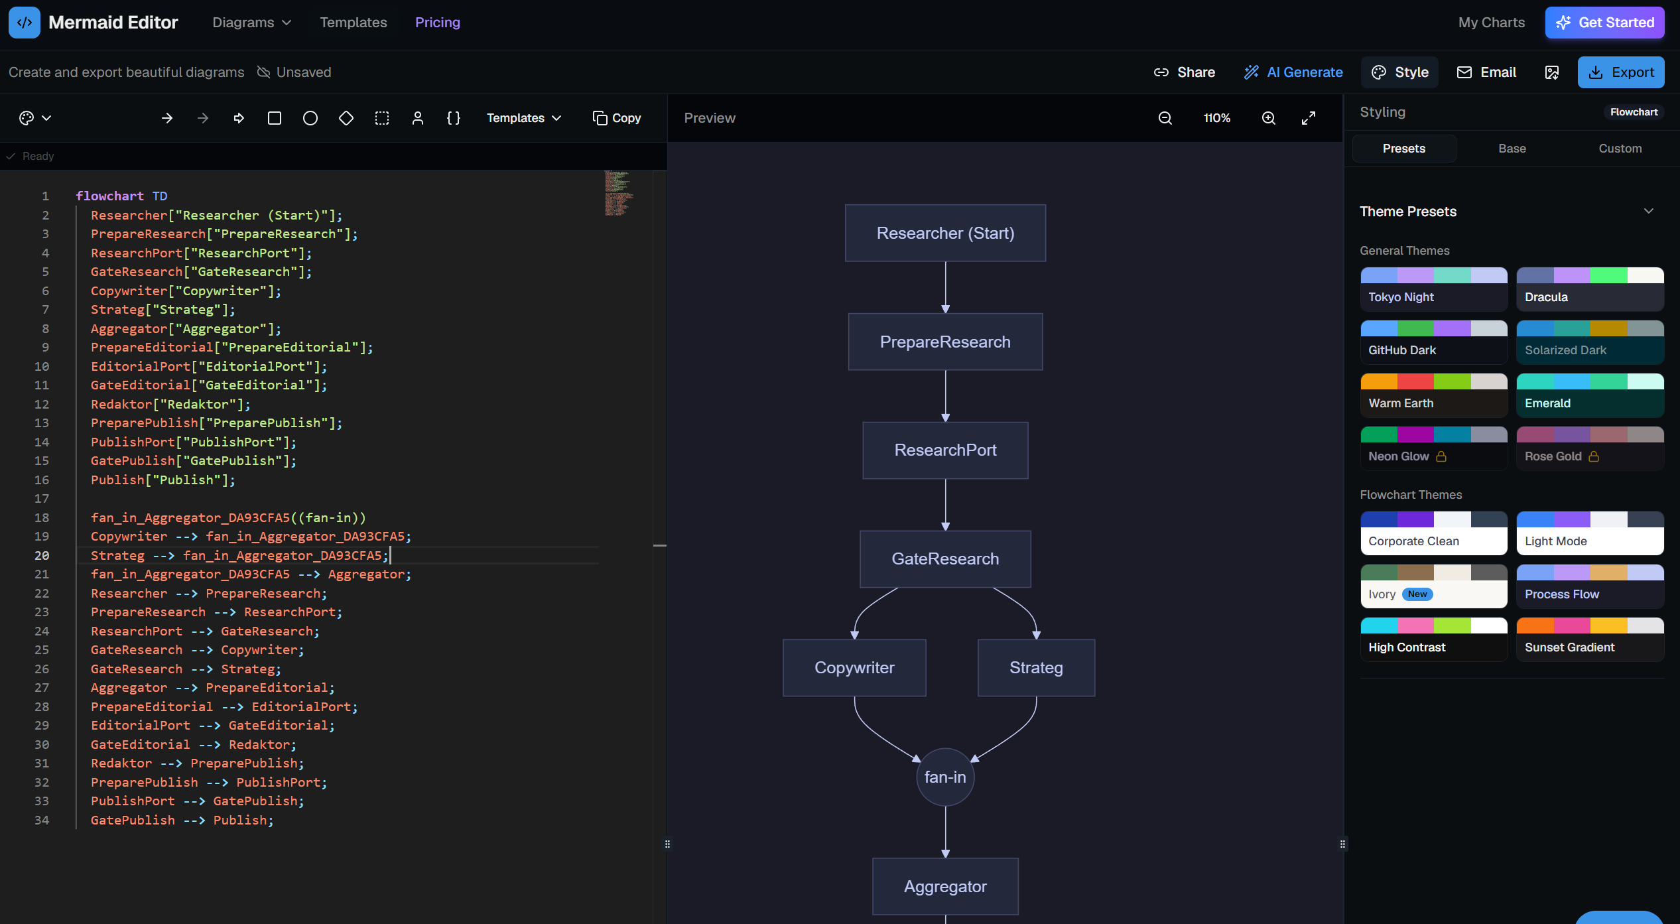
Task: Click the Copywriter node in preview
Action: click(x=854, y=667)
